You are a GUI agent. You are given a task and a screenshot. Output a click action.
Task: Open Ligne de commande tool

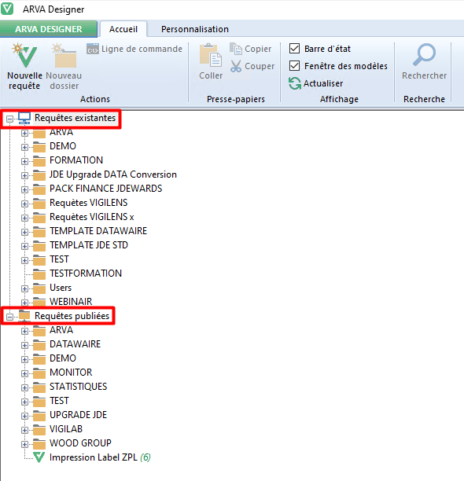(x=134, y=49)
